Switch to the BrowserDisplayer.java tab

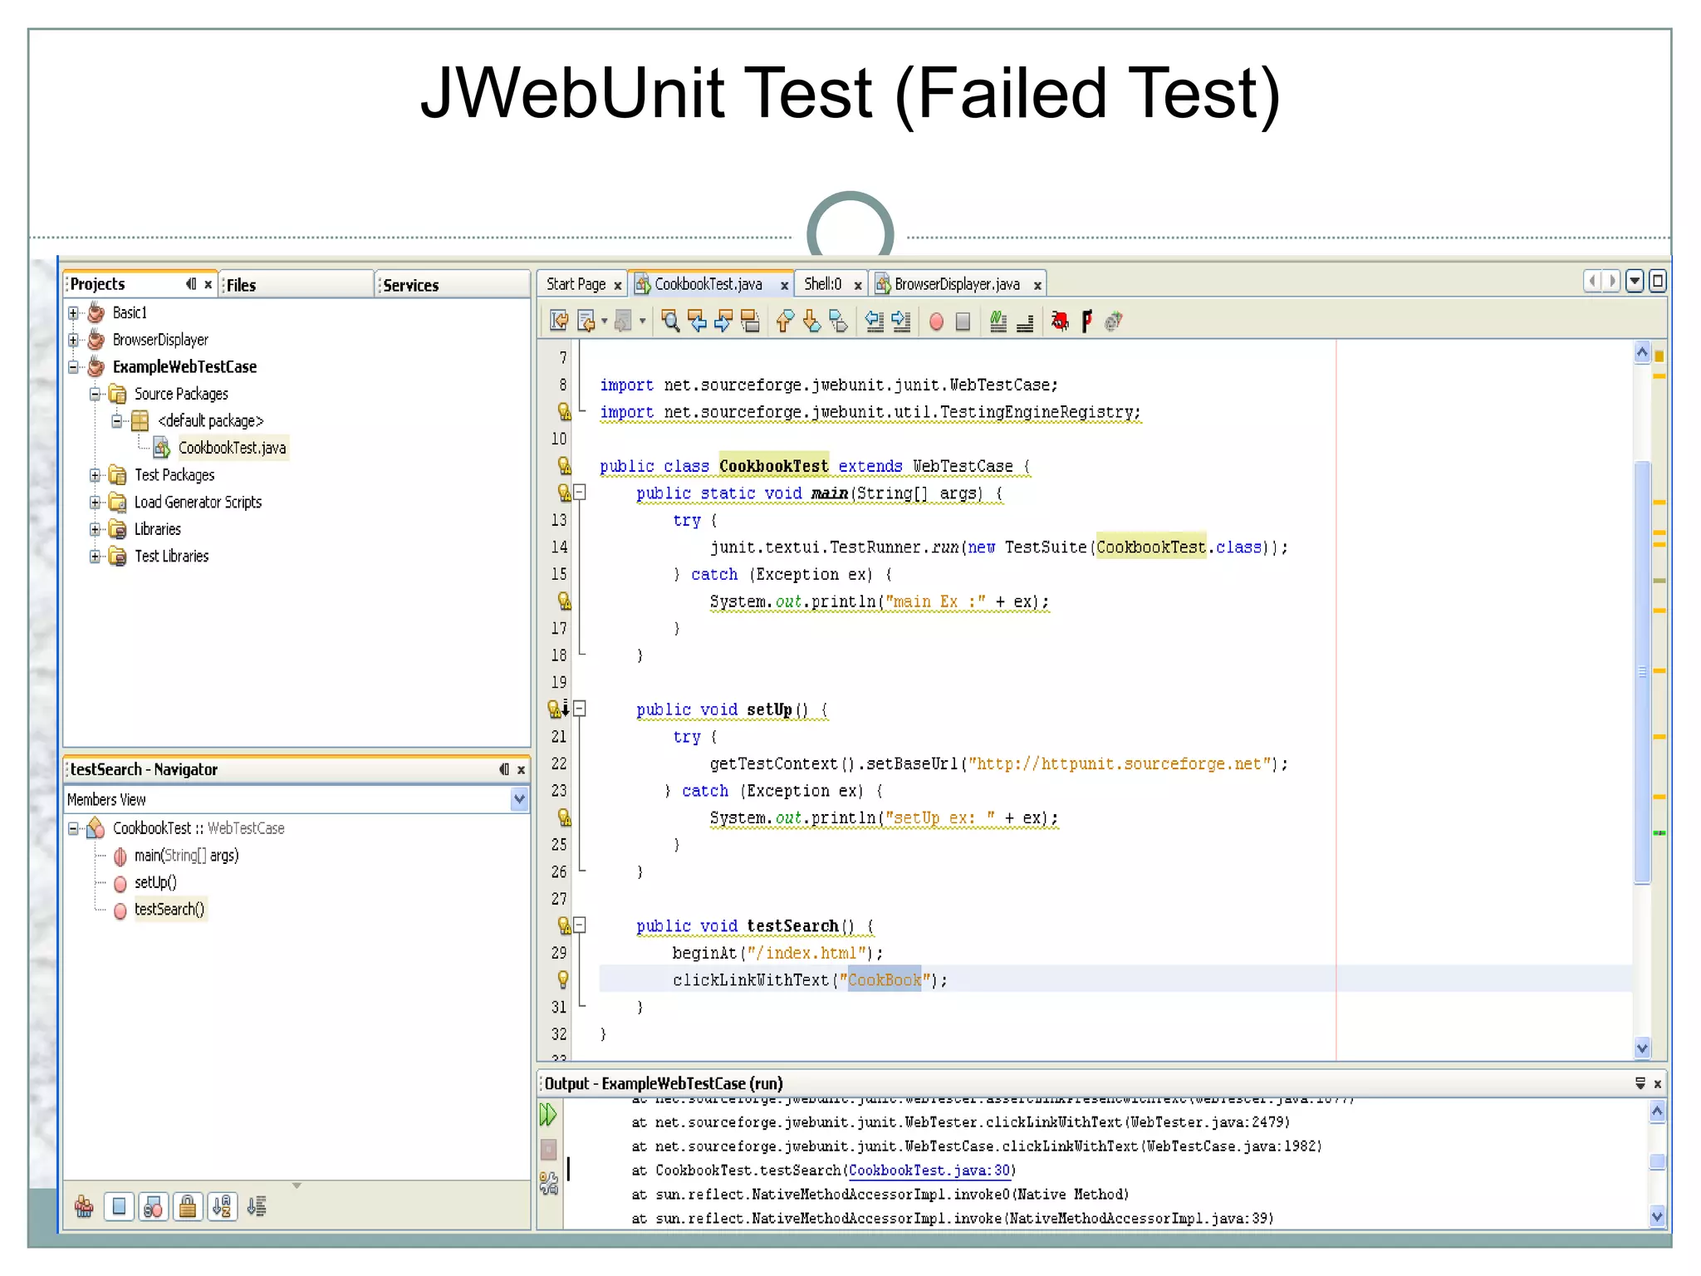point(956,284)
